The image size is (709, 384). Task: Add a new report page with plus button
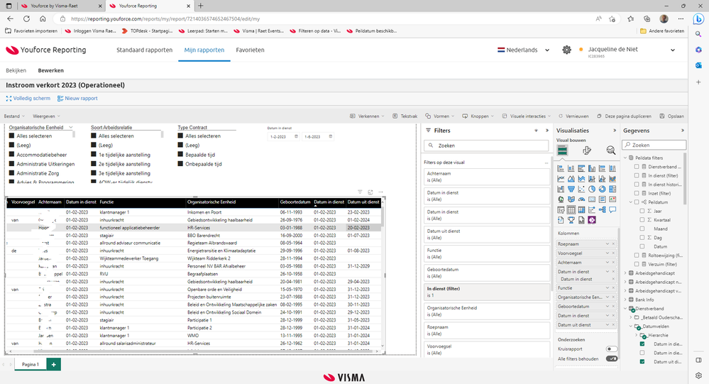point(53,365)
